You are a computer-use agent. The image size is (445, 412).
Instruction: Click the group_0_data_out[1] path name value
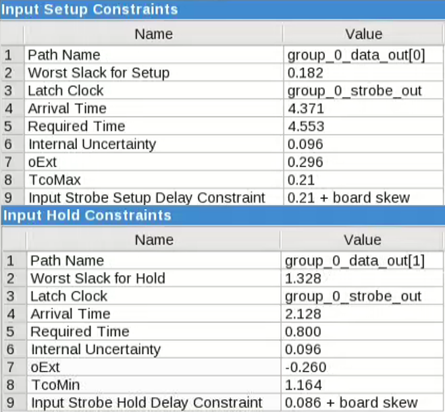point(355,261)
